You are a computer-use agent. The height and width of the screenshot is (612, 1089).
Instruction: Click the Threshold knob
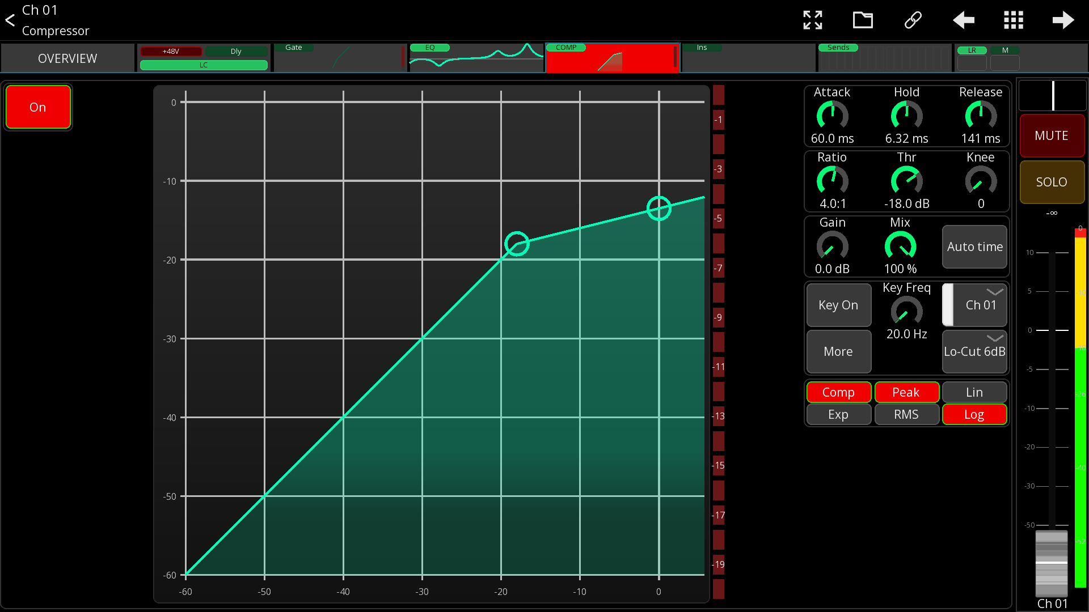[906, 181]
